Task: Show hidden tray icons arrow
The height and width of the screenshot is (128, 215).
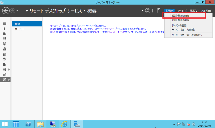Action: pyautogui.click(x=174, y=124)
